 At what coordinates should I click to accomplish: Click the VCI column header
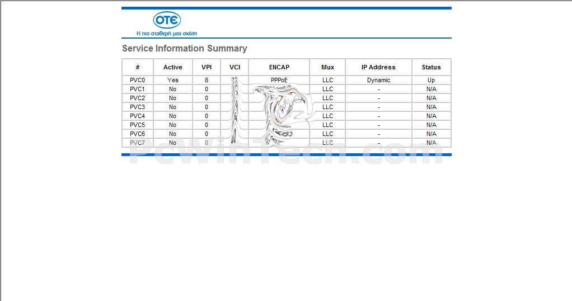click(235, 67)
